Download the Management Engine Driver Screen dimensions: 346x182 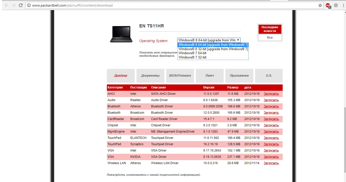[271, 132]
